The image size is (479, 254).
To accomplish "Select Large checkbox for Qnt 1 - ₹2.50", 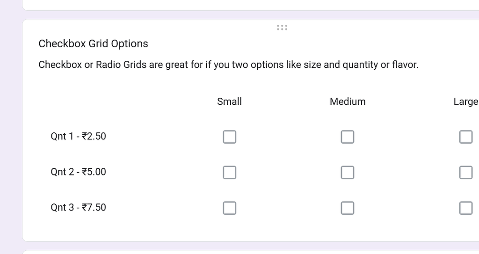I will 465,137.
